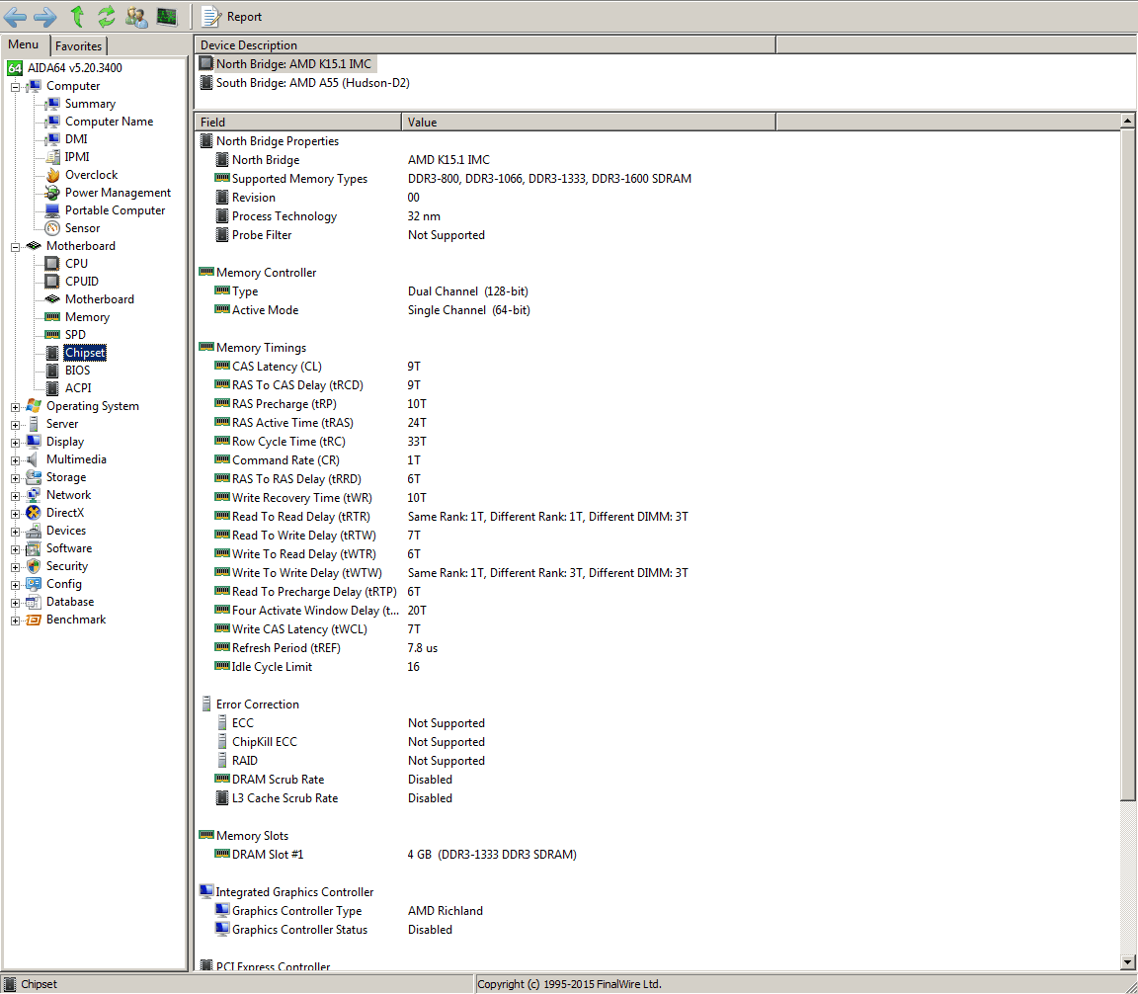
Task: Go up one level with the green arrow
Action: pyautogui.click(x=77, y=16)
